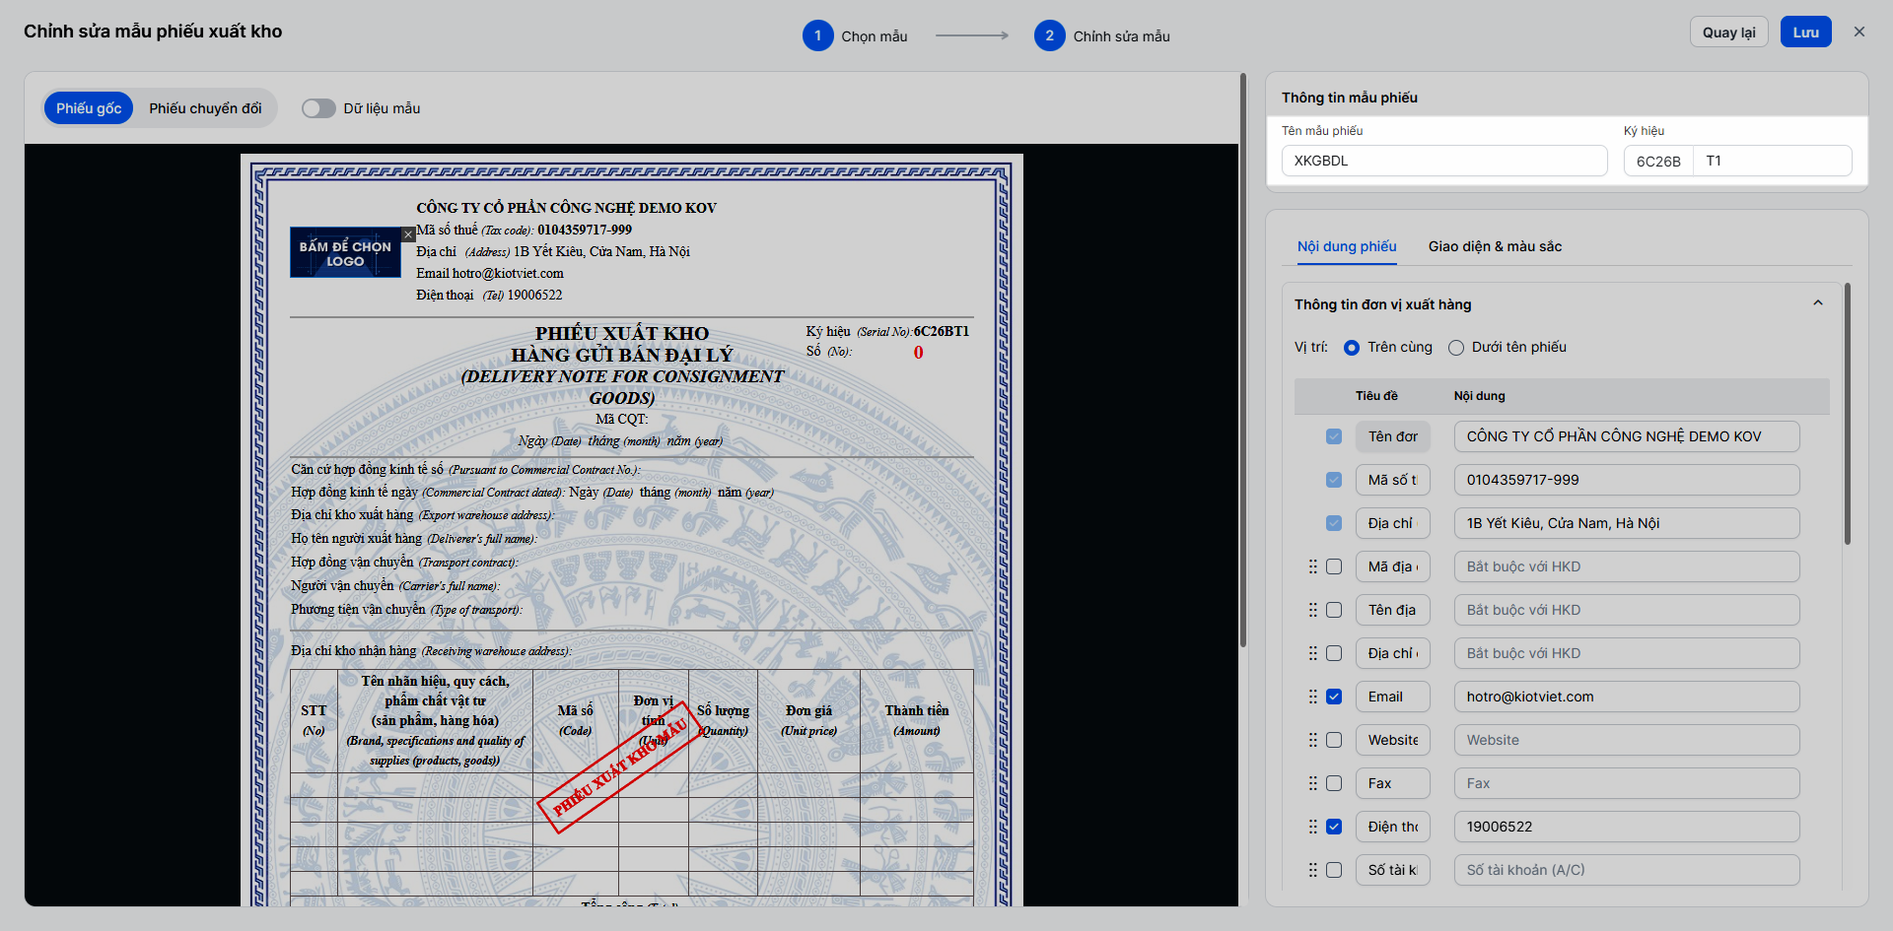
Task: Close the template editor with X icon
Action: (1859, 32)
